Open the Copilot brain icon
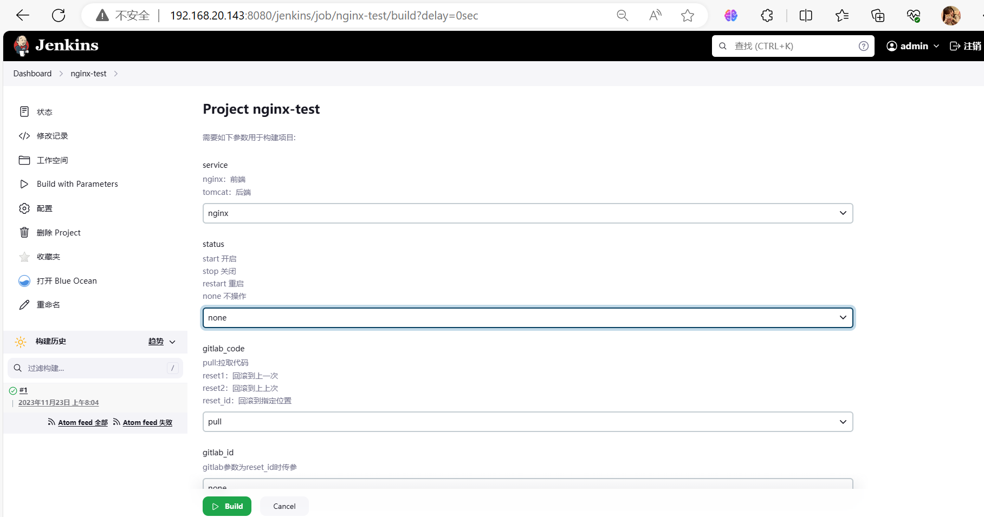Image resolution: width=984 pixels, height=517 pixels. [x=731, y=16]
